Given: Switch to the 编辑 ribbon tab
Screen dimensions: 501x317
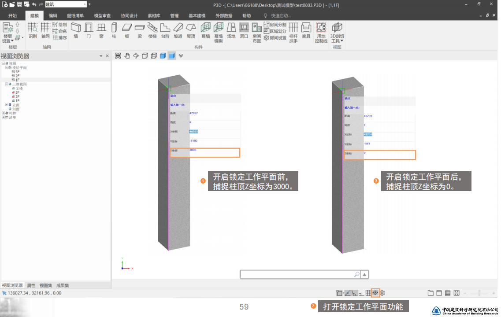Looking at the screenshot, I should click(53, 16).
